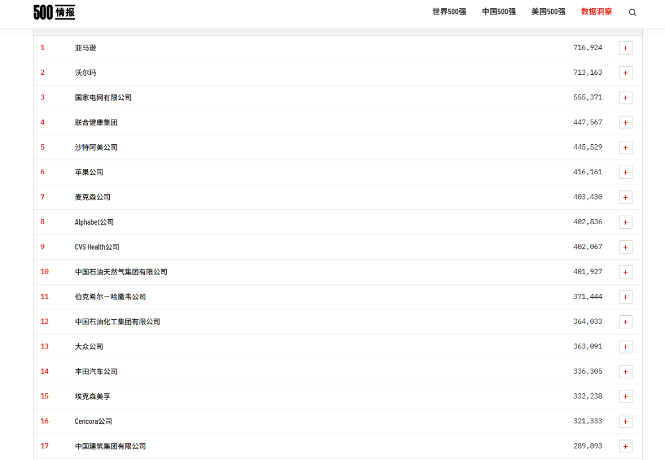Click rank number 17
The width and height of the screenshot is (665, 460).
[44, 446]
